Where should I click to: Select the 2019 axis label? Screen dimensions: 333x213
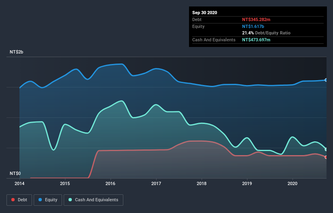coord(247,183)
